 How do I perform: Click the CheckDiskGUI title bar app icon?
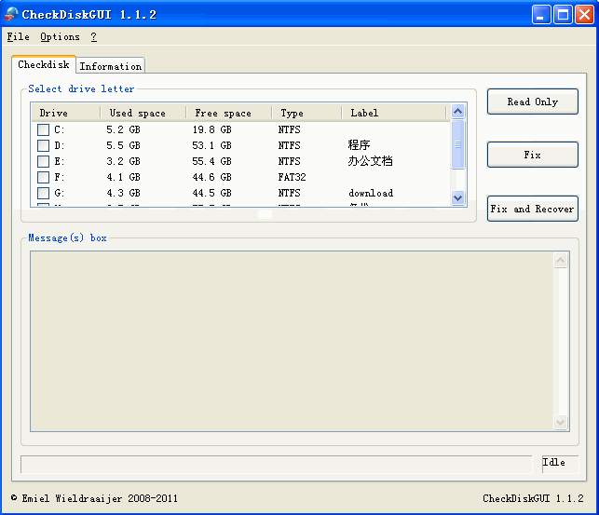pos(11,14)
